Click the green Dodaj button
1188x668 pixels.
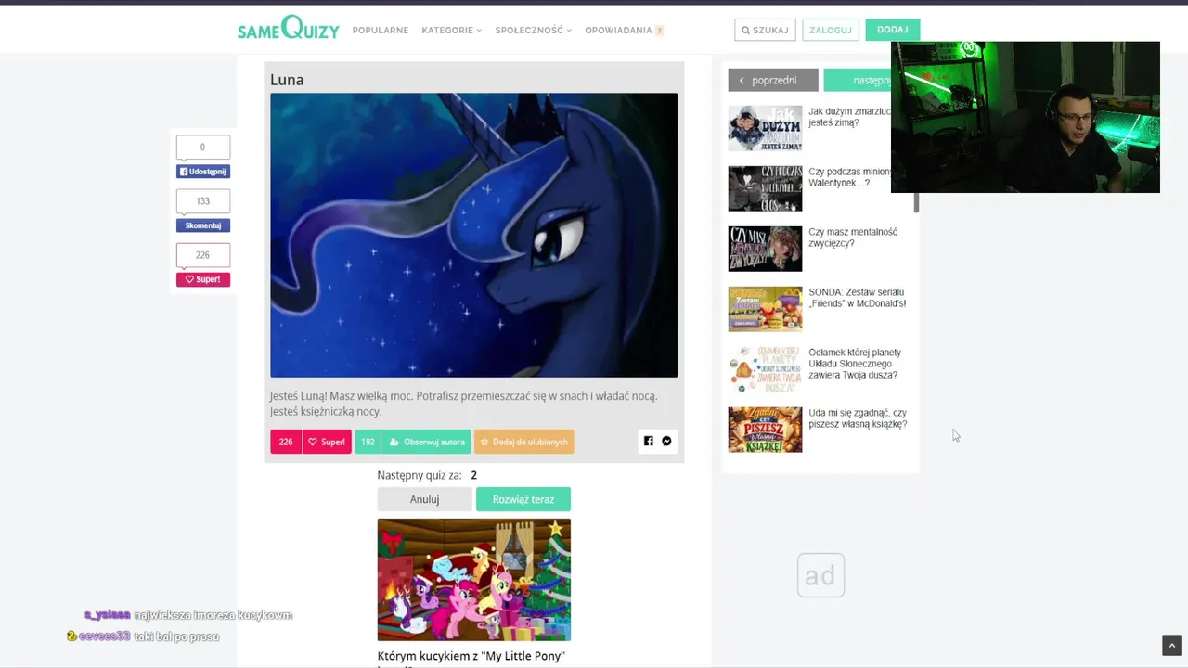click(892, 30)
